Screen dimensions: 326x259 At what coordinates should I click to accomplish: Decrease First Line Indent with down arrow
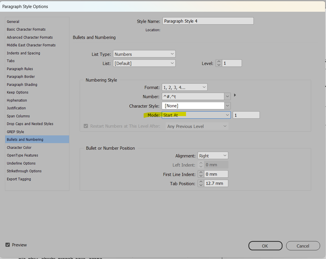pyautogui.click(x=201, y=175)
